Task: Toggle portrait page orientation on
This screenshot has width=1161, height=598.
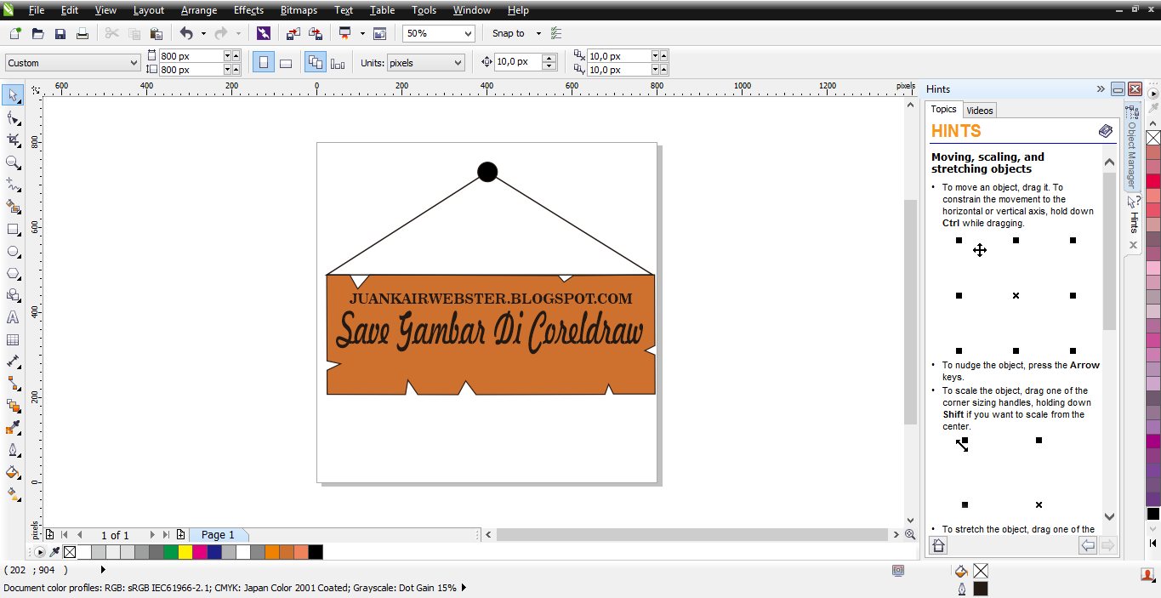Action: pyautogui.click(x=263, y=62)
